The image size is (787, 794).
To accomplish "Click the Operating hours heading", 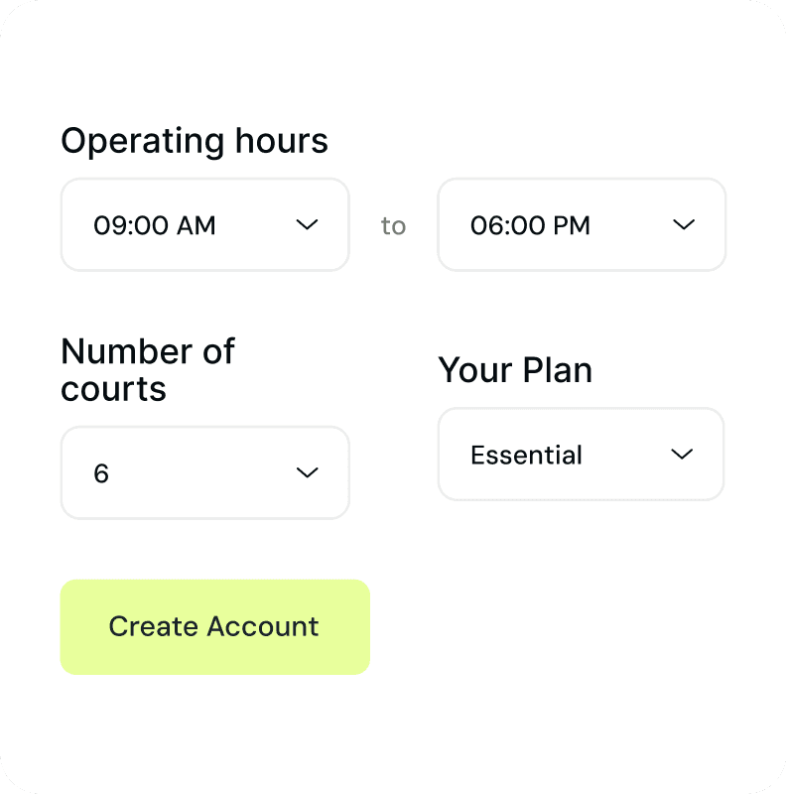I will (x=195, y=141).
